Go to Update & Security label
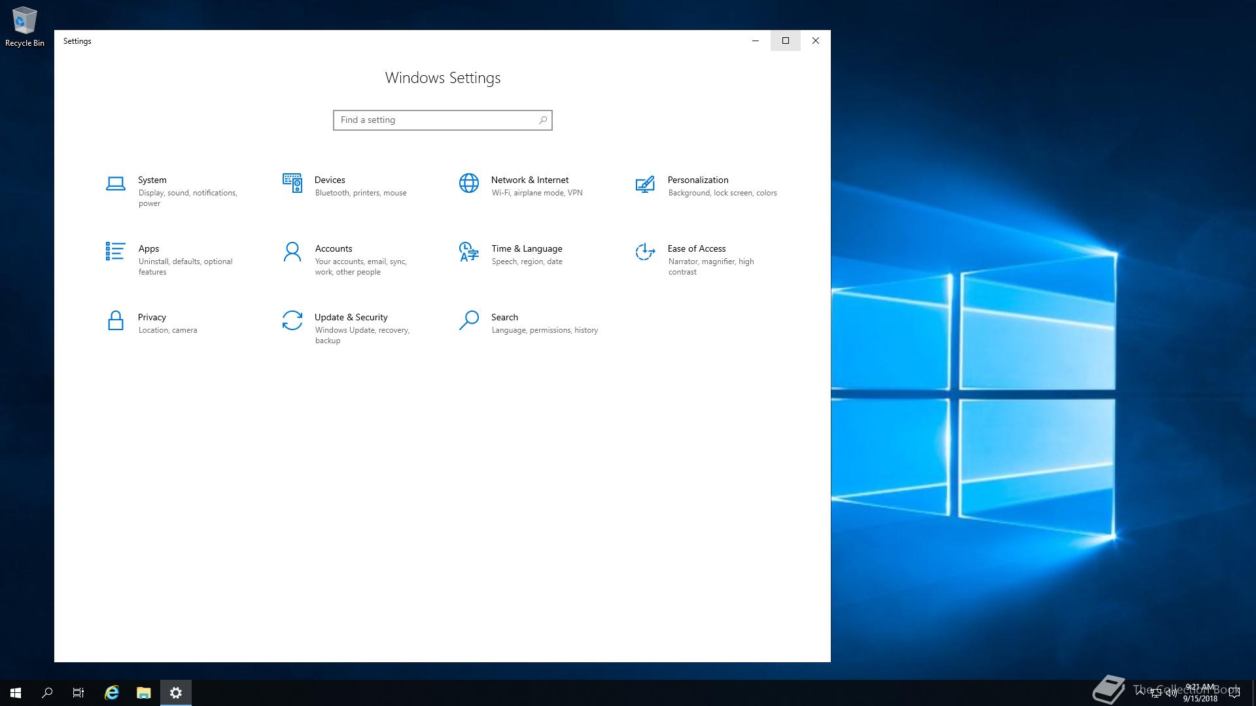The height and width of the screenshot is (706, 1256). (351, 317)
